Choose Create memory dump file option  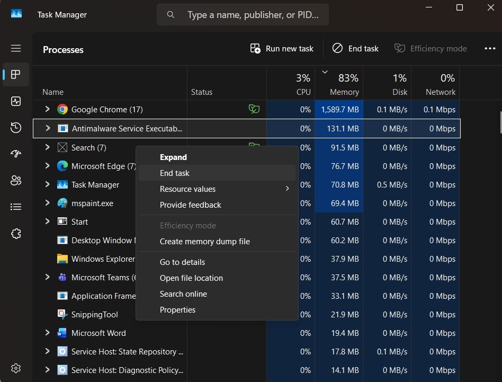(205, 241)
